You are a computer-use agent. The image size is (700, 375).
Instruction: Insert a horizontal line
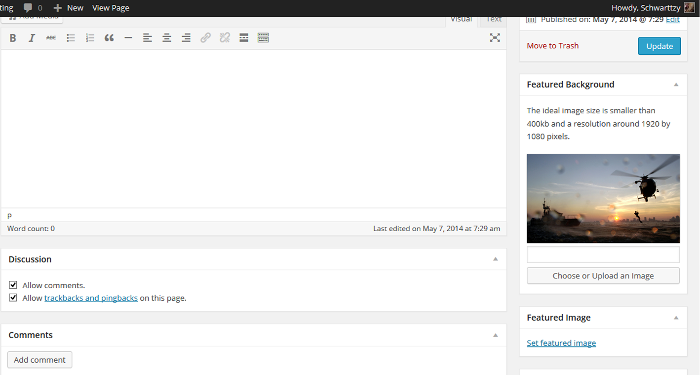coord(128,38)
